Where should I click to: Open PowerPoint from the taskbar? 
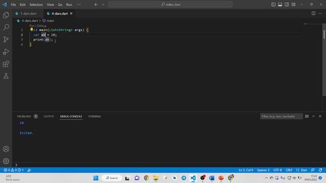(221, 178)
